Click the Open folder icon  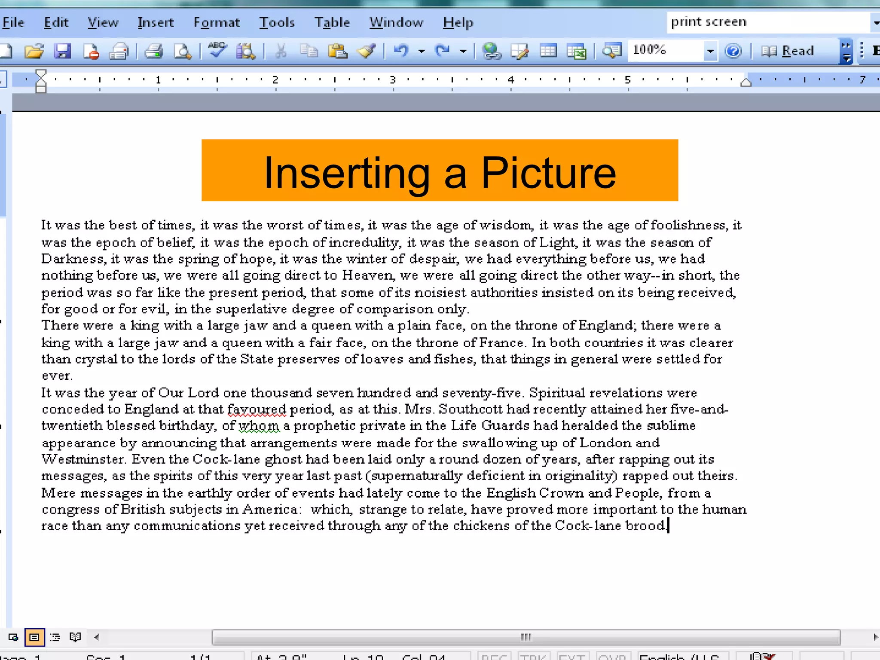click(34, 51)
